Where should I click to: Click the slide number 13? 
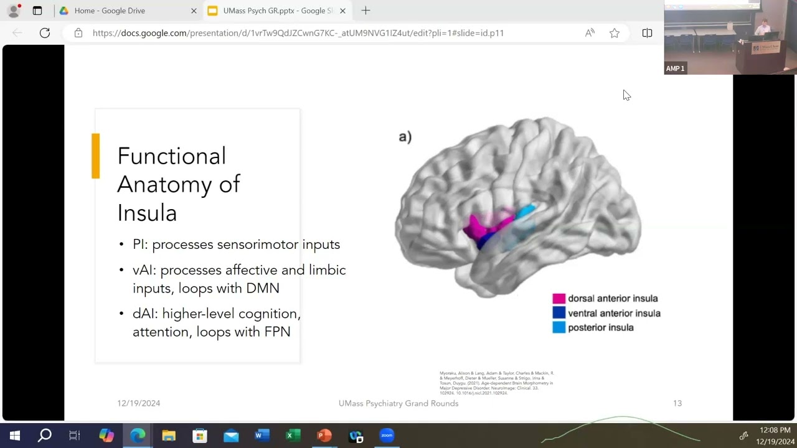[x=677, y=403]
